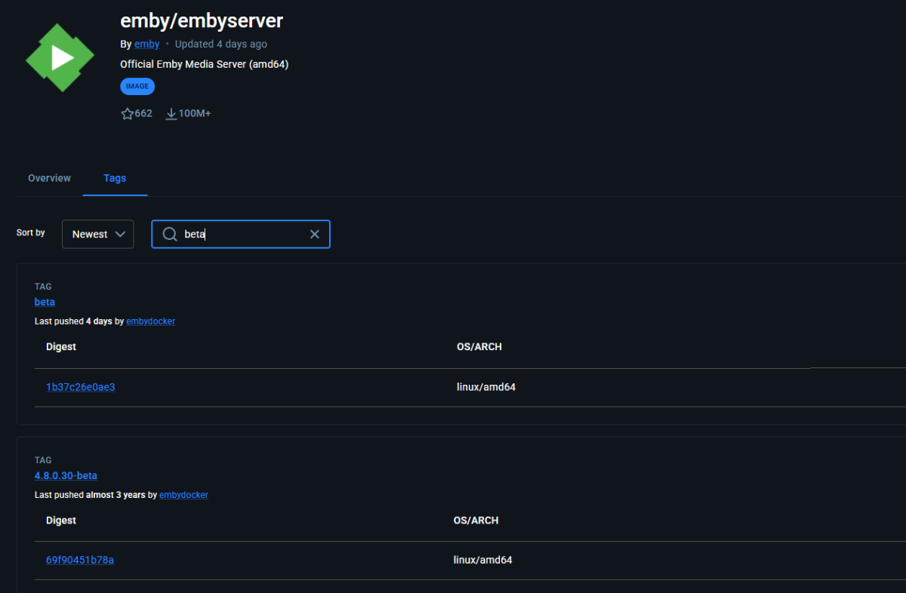Open the 4.8.0.30-beta tag link
Screen dimensions: 906x593
point(66,475)
